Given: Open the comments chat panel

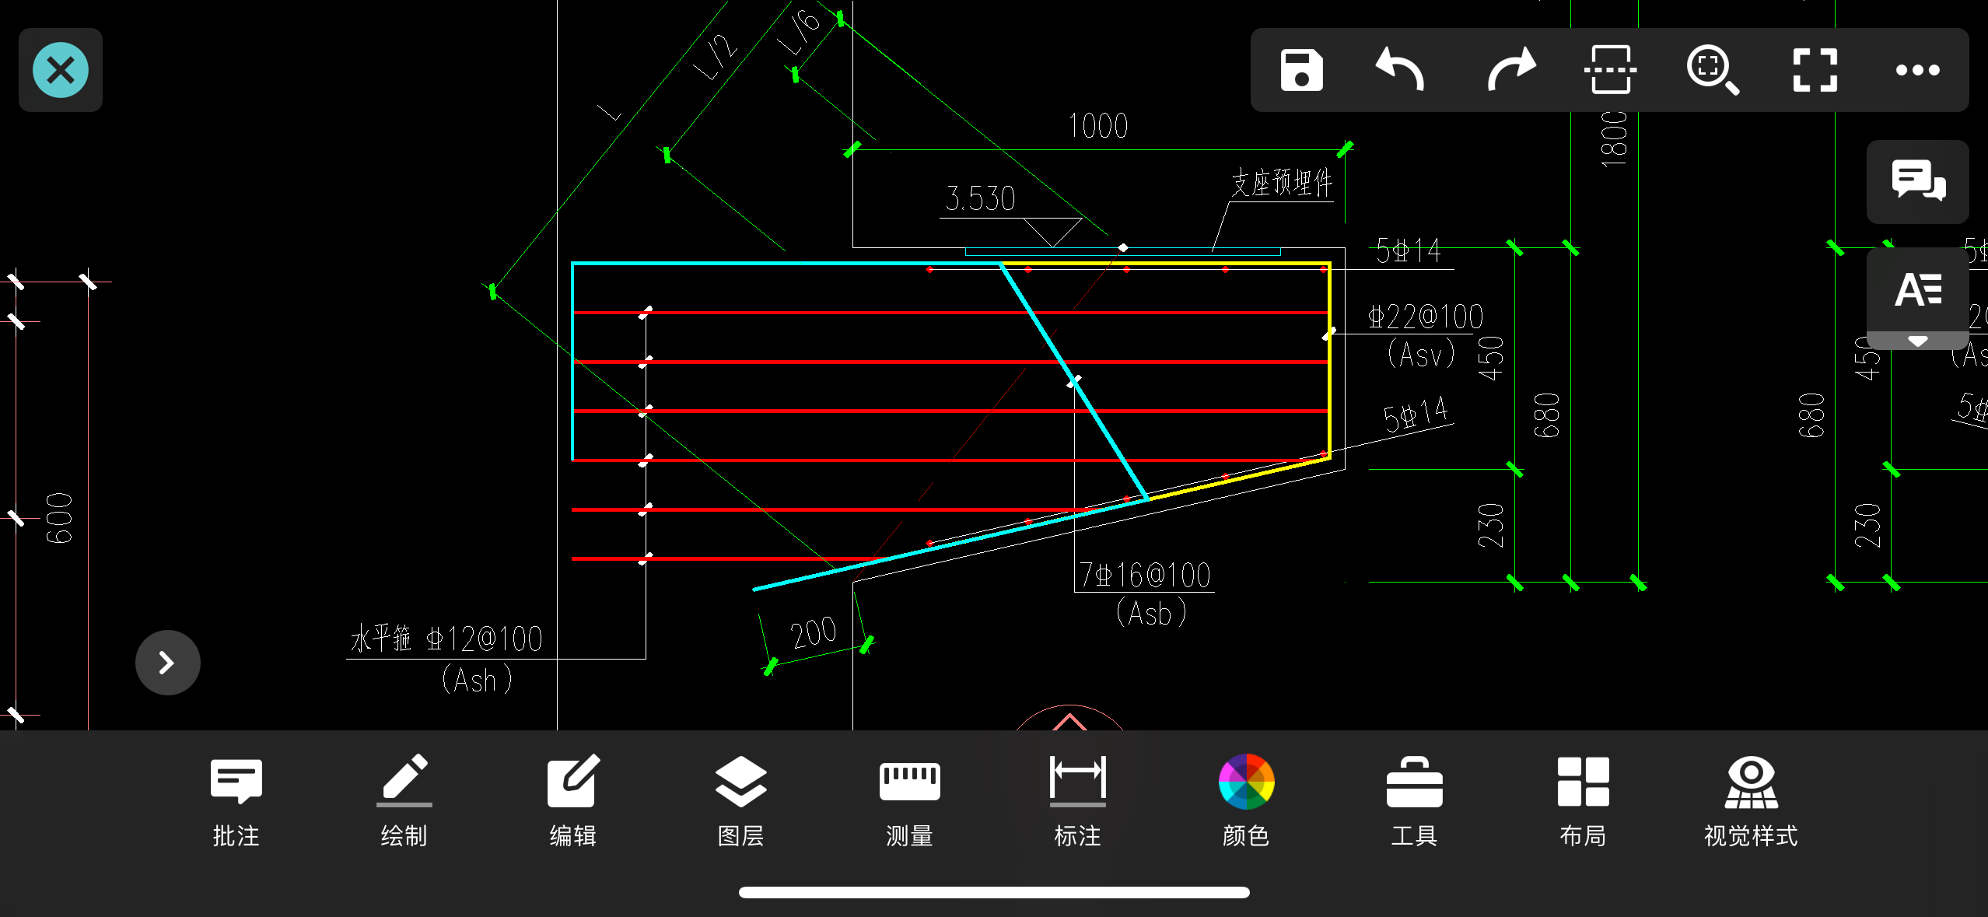Looking at the screenshot, I should tap(1918, 180).
